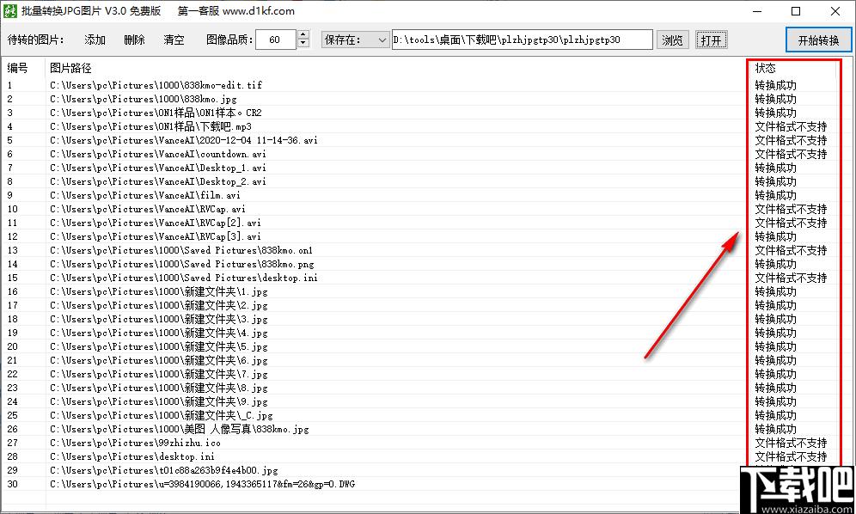856x514 pixels.
Task: Click the 图片路径 column header
Action: (70, 68)
